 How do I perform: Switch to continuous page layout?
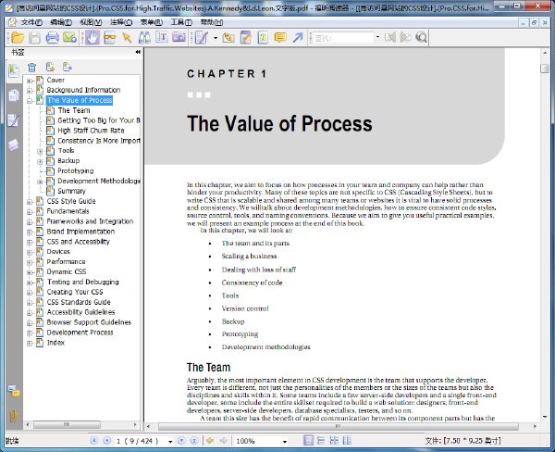pyautogui.click(x=321, y=440)
